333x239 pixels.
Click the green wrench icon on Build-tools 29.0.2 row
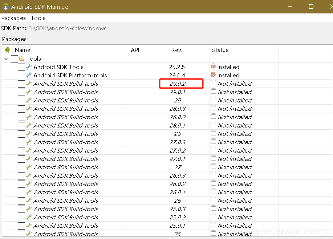tap(28, 84)
